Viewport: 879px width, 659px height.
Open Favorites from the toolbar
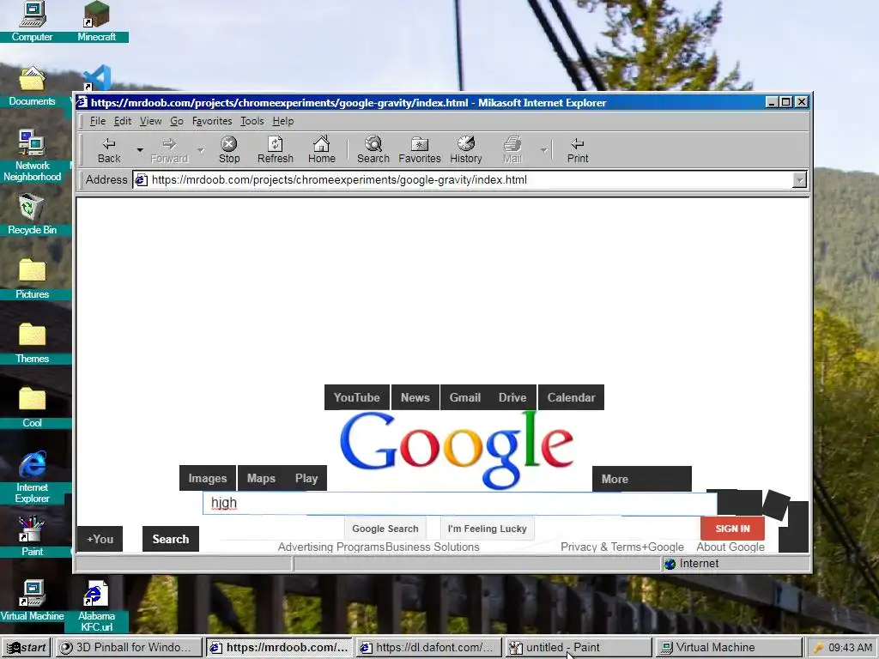[x=419, y=150]
